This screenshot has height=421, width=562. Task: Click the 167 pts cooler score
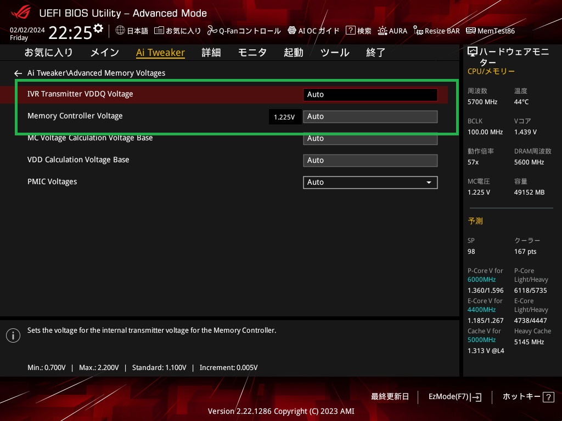(x=525, y=252)
